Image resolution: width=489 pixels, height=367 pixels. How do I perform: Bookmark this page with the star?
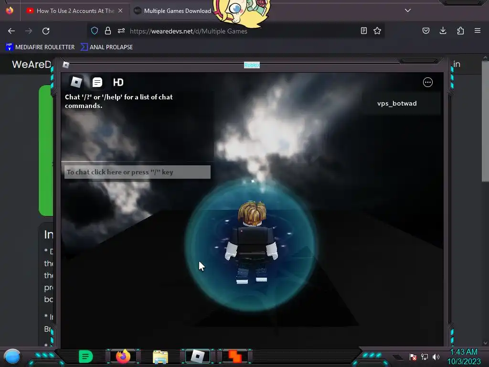tap(377, 31)
